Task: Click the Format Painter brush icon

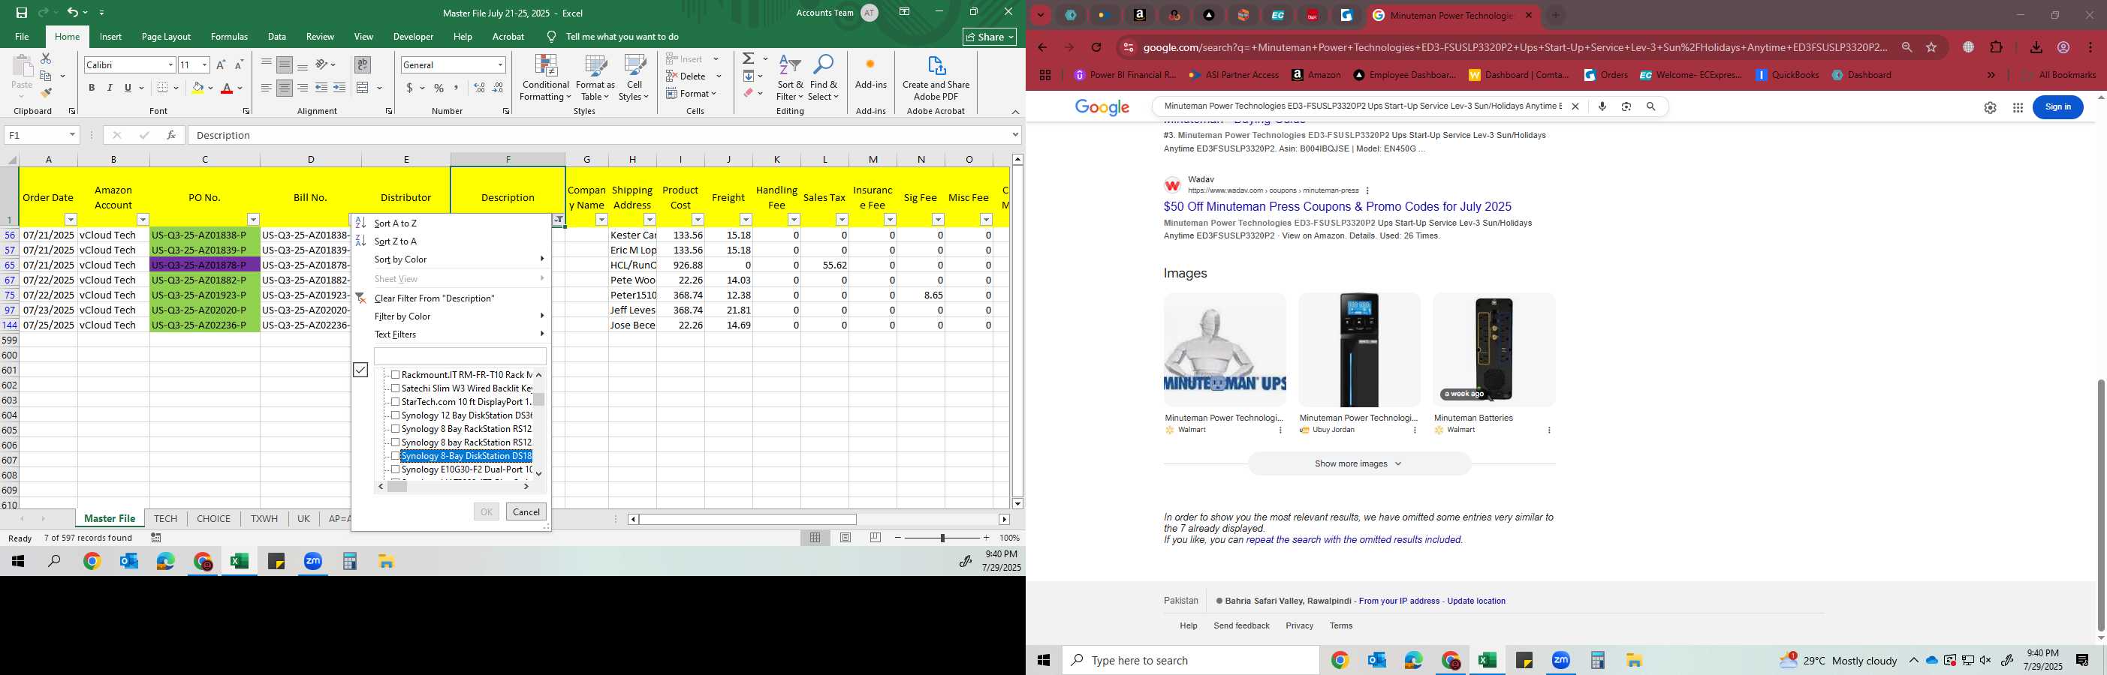Action: tap(46, 93)
